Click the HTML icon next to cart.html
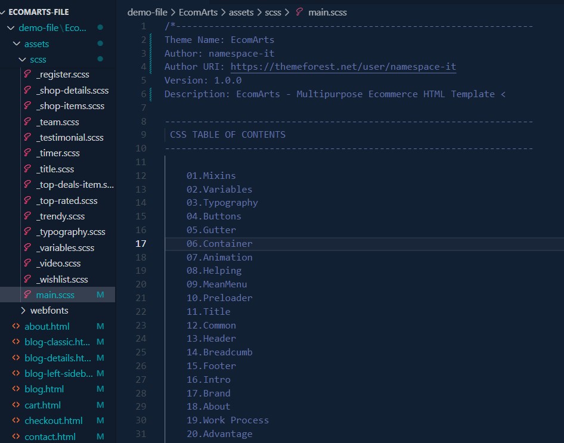Viewport: 564px width, 443px height. [16, 405]
